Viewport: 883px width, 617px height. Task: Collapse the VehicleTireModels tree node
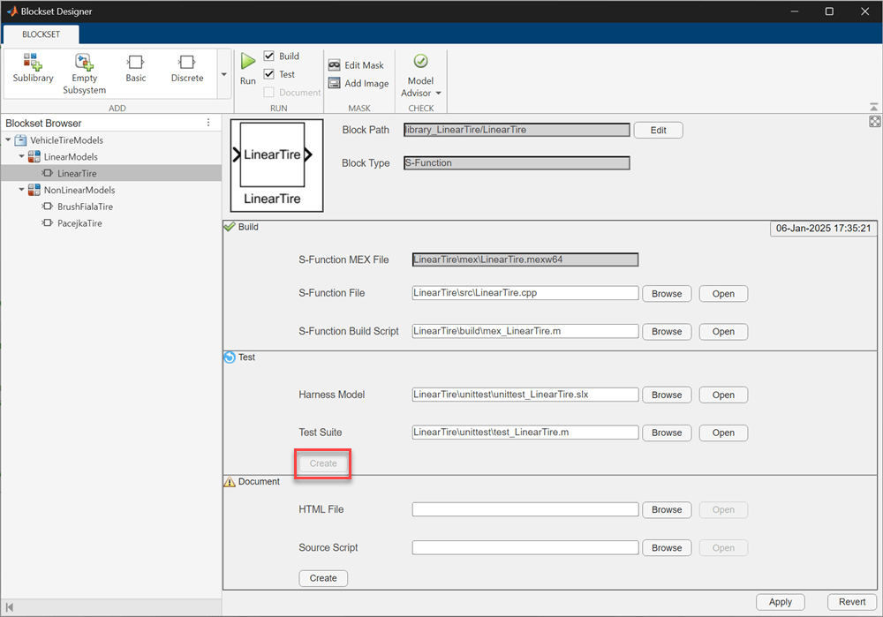coord(9,140)
